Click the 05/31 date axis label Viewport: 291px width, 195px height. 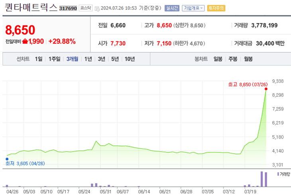pyautogui.click(x=106, y=191)
